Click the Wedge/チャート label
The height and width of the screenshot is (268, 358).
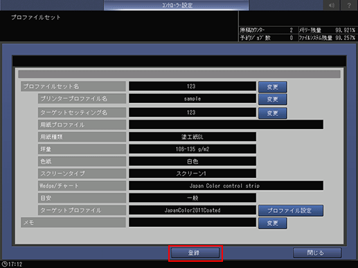(x=82, y=186)
